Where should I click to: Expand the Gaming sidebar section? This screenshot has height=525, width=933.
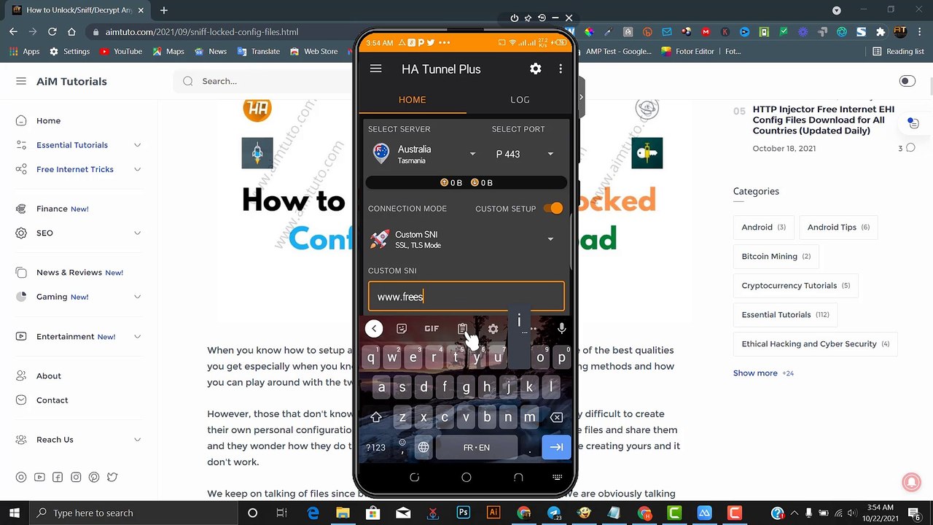coord(137,297)
